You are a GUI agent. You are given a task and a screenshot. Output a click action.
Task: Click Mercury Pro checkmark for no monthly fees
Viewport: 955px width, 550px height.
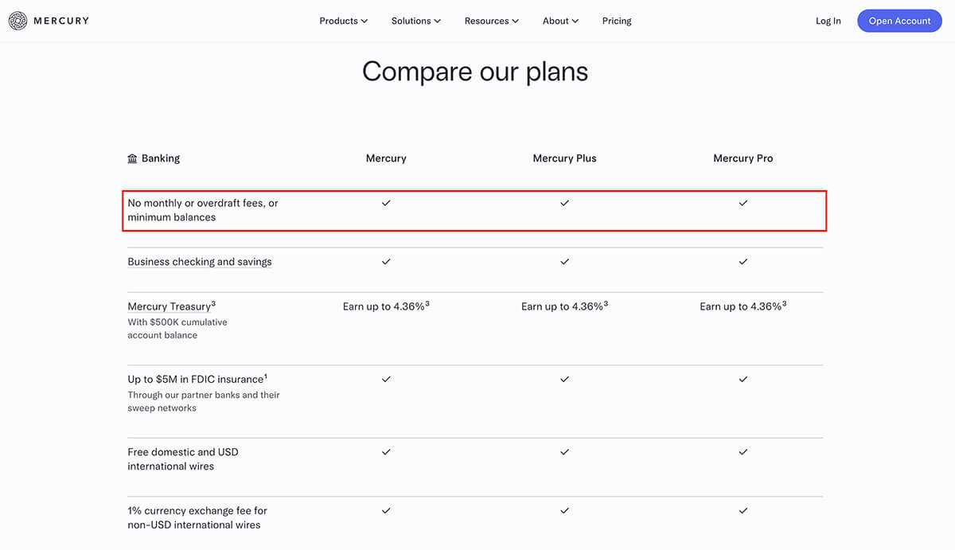(743, 203)
